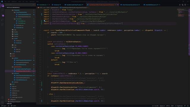Collapse the store folder
Image resolution: width=190 pixels, height=107 pixels.
(x=14, y=56)
